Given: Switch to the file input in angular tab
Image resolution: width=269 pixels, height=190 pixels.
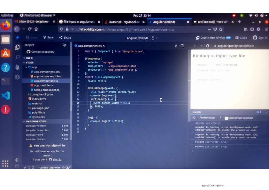Looking at the screenshot, I should pos(79,22).
